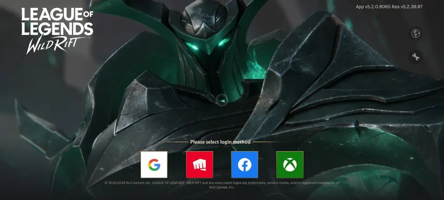Click the round gem on the chest armor
Viewport: 444px width, 200px height.
[x=221, y=100]
